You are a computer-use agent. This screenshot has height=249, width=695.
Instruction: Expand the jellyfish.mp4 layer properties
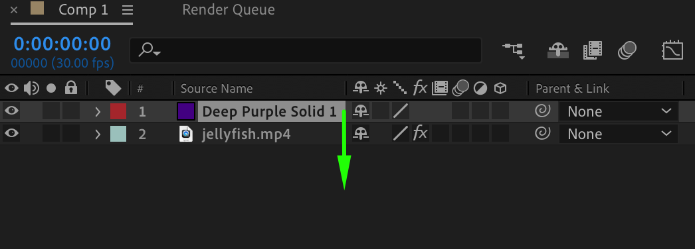(98, 134)
